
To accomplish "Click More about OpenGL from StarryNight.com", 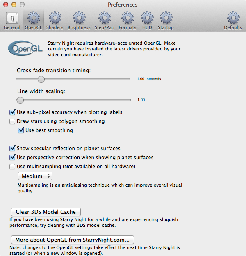I will tap(72, 240).
